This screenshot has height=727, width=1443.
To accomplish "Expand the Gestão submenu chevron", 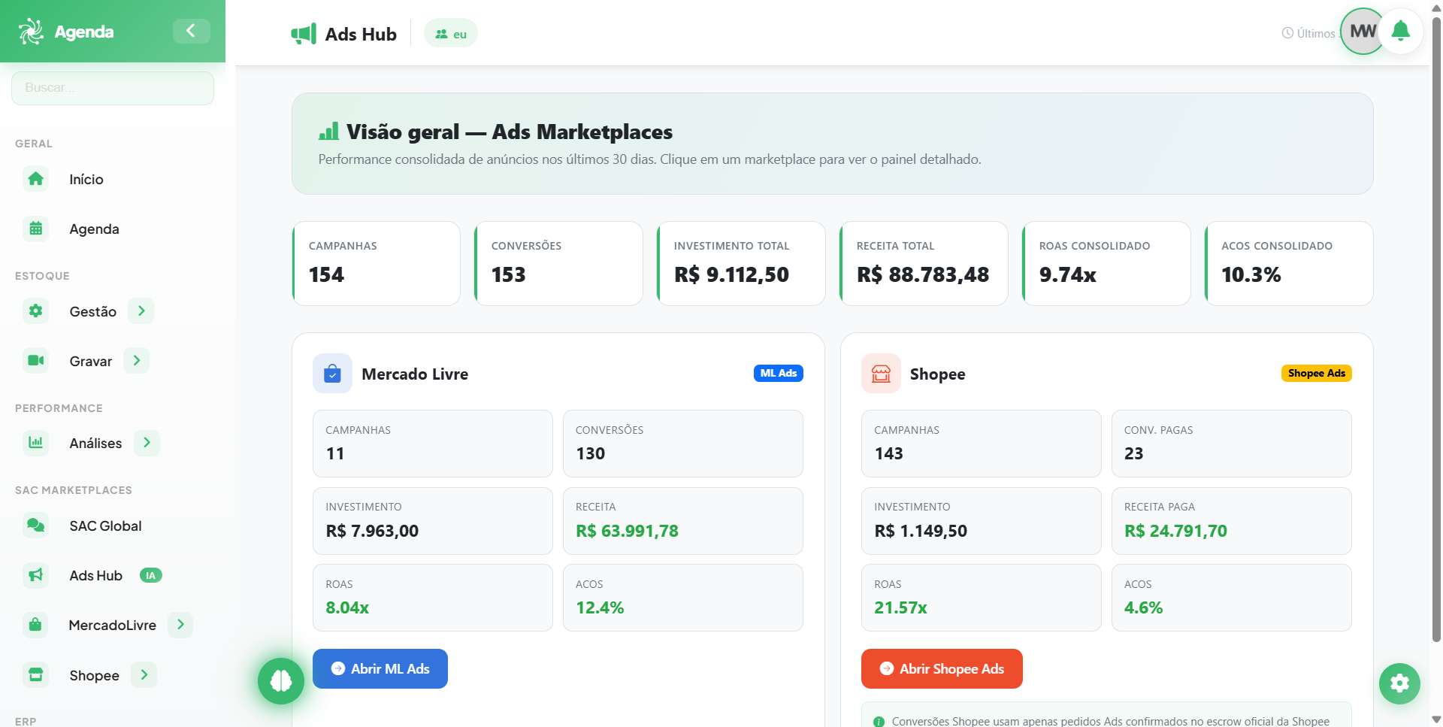I will point(141,310).
